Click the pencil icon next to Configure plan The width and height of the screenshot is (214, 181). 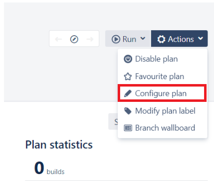(128, 93)
